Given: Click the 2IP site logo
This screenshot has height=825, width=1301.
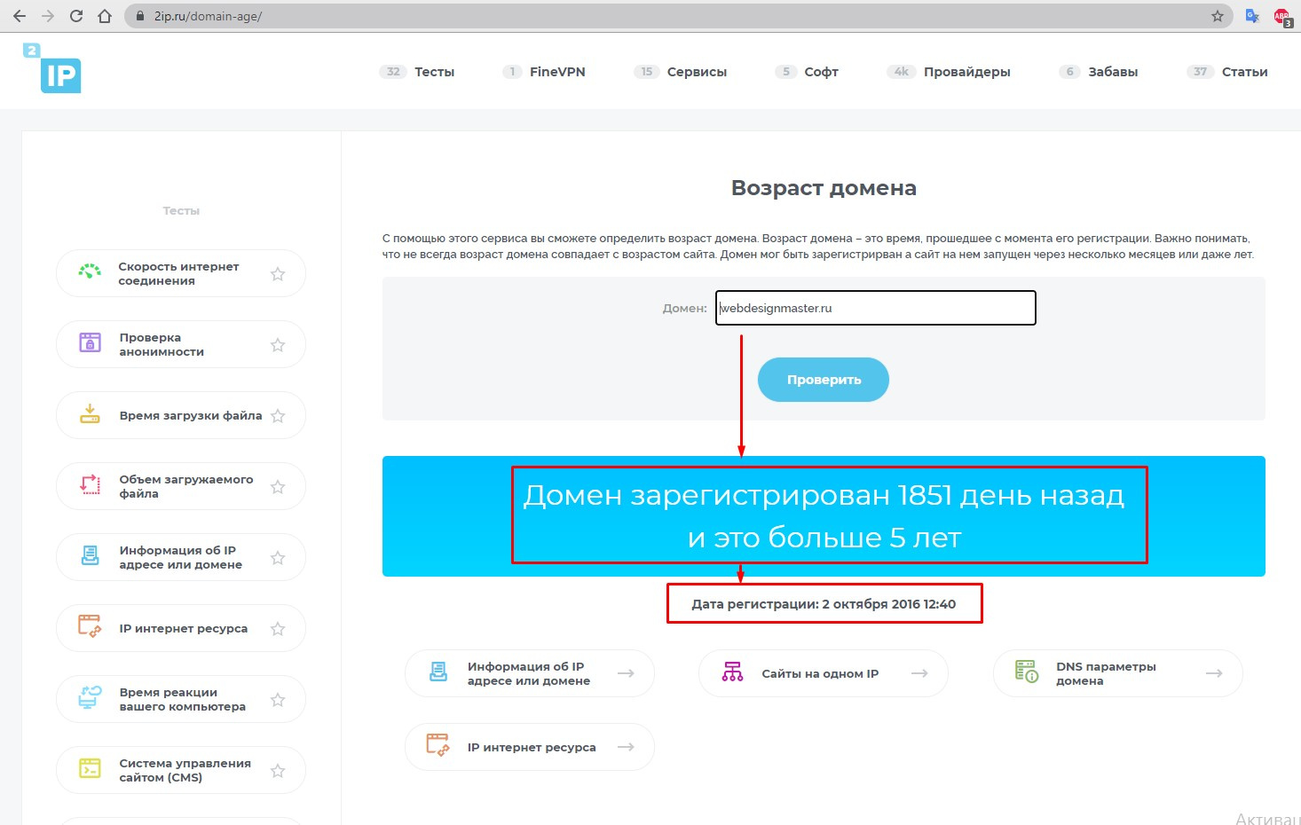Looking at the screenshot, I should click(52, 67).
